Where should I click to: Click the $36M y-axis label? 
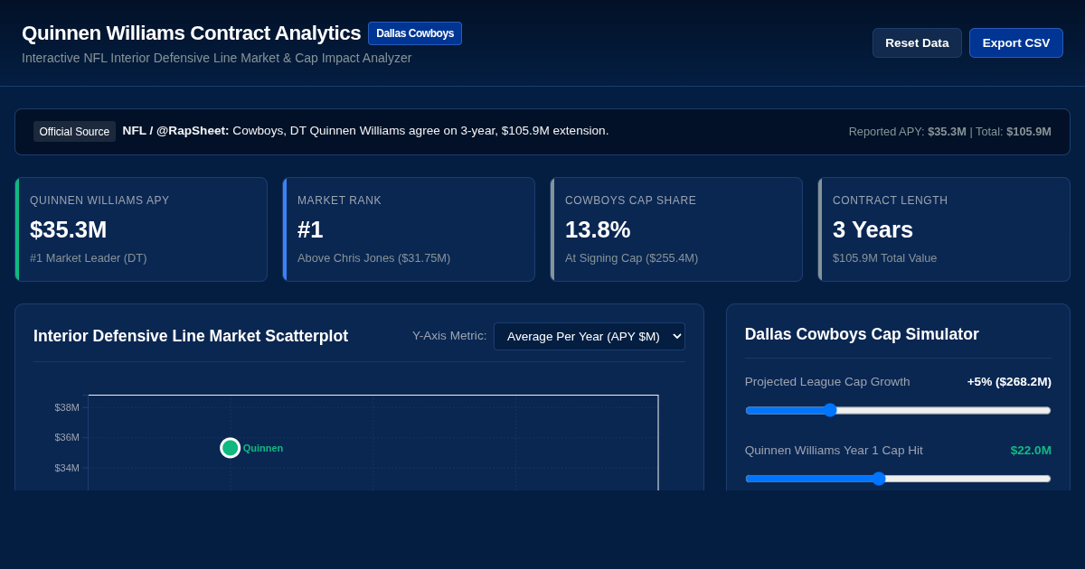[x=67, y=437]
